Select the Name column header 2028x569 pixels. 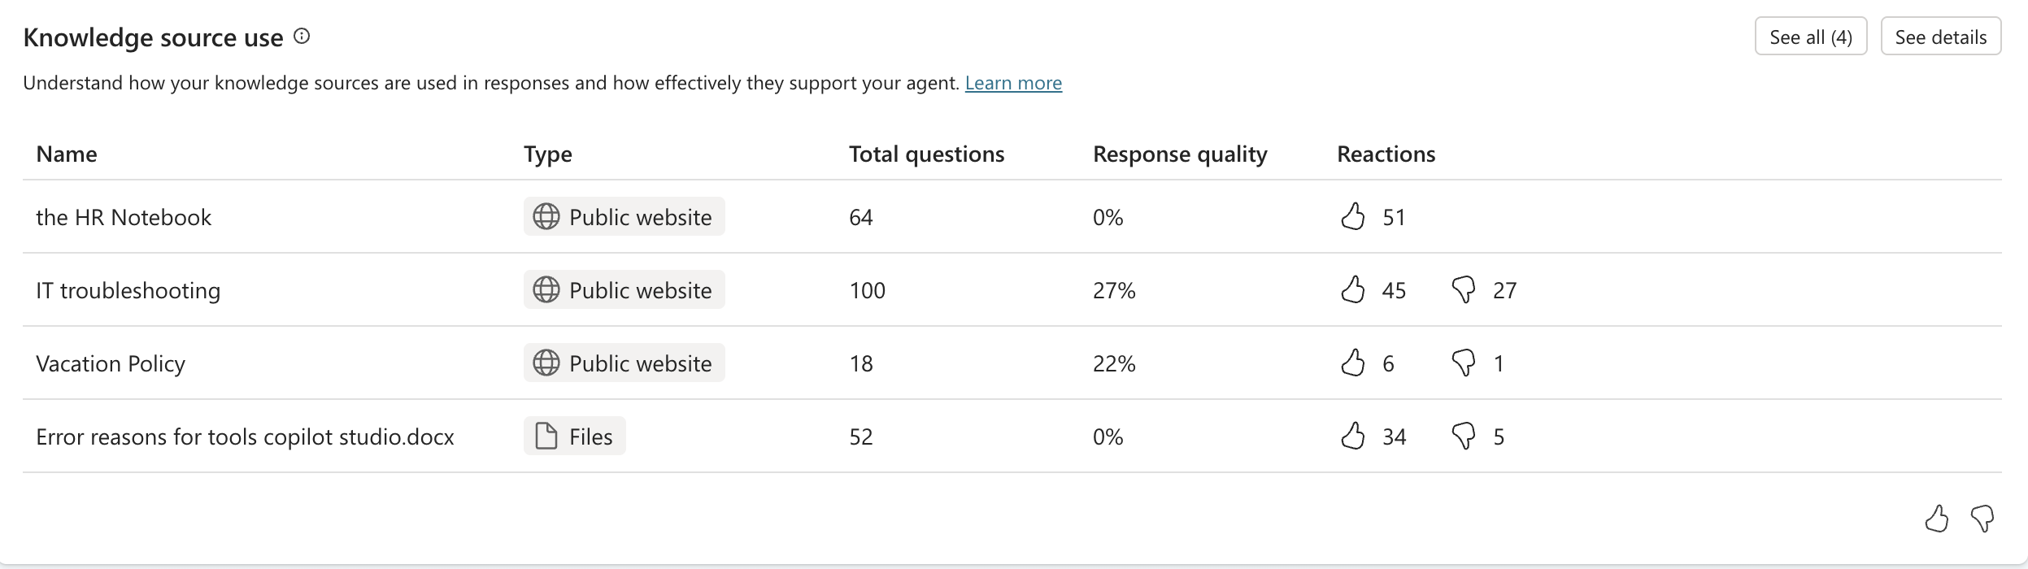(x=67, y=154)
